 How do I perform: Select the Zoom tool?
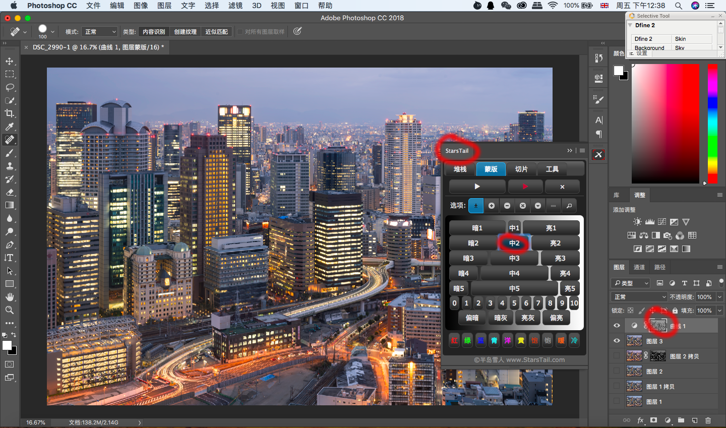click(10, 310)
